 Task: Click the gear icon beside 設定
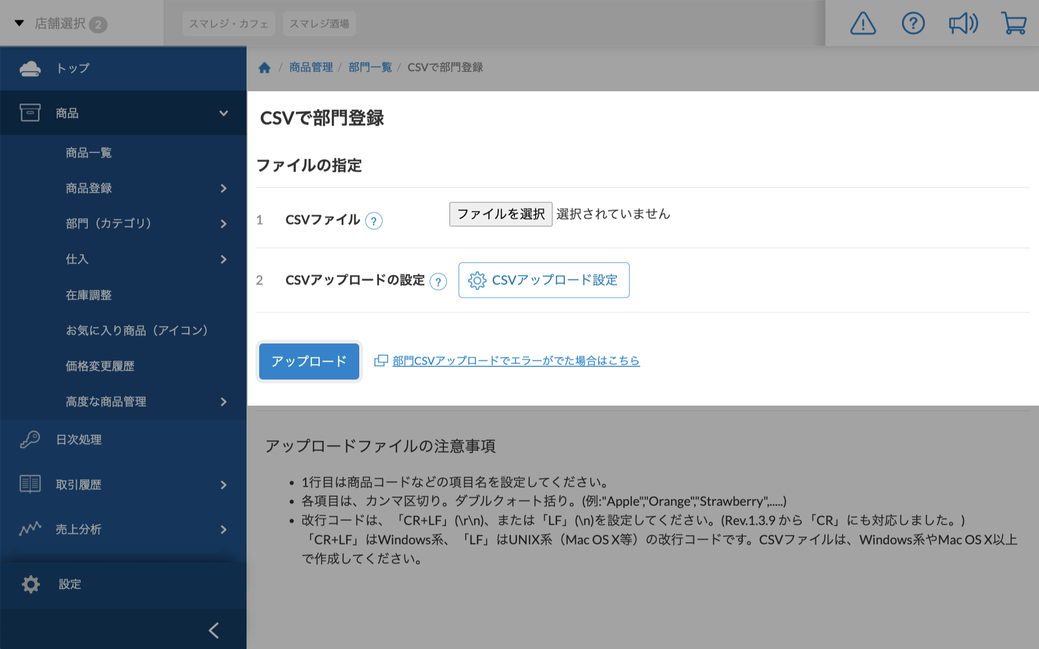pos(31,584)
